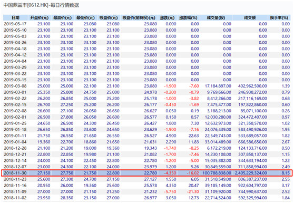Select the 2019-04-18 row date
This screenshot has height=203, width=294.
[x=15, y=49]
